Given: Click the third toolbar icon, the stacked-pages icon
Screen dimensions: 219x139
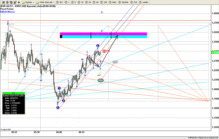Looking at the screenshot, I should [x=11, y=2].
